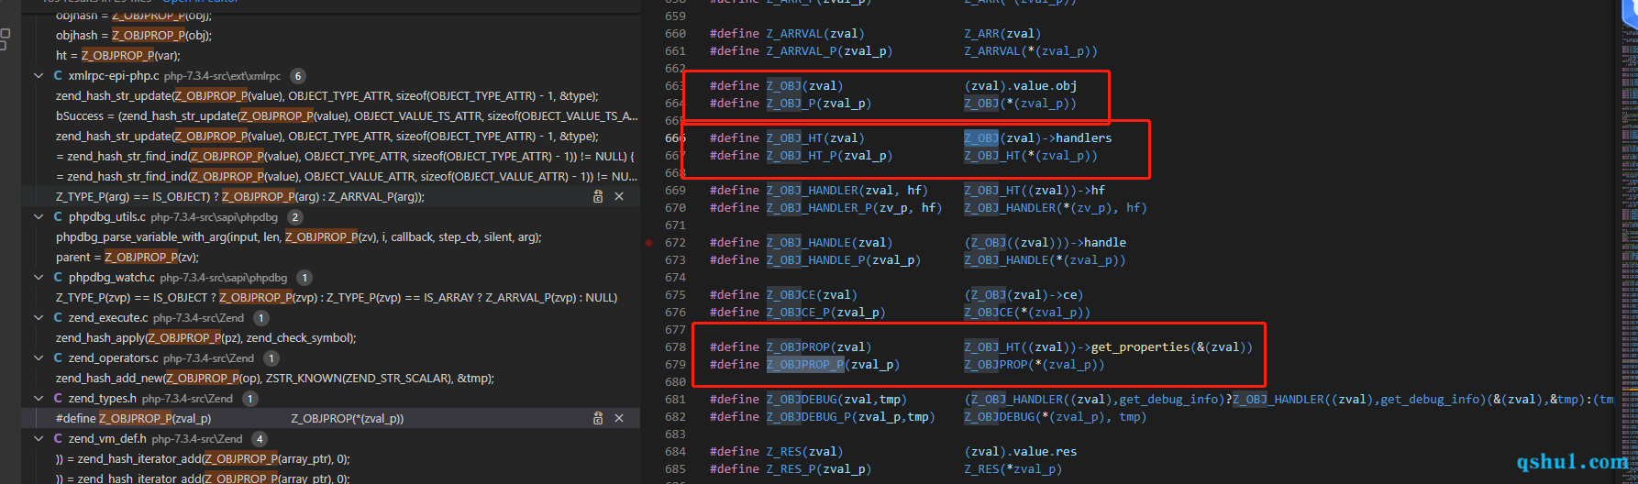This screenshot has height=484, width=1638.
Task: Click line number 684 in the gutter
Action: [675, 452]
